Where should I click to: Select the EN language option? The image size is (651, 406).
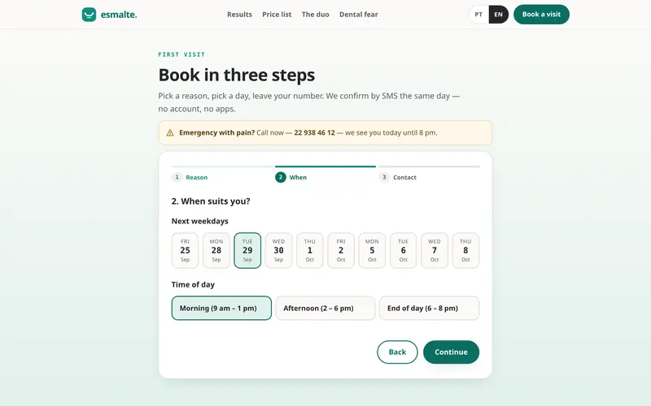(499, 15)
